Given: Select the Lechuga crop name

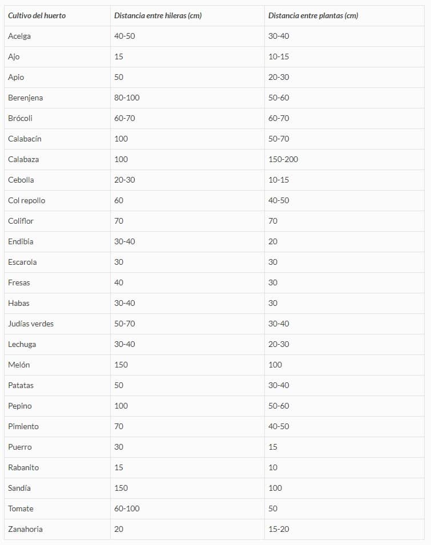Looking at the screenshot, I should [x=22, y=344].
